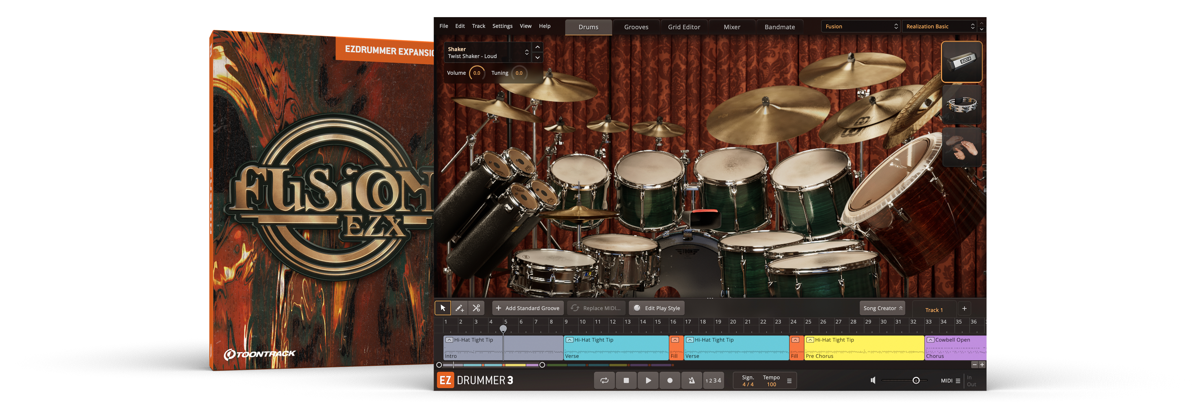Arm recording with the record button

670,380
